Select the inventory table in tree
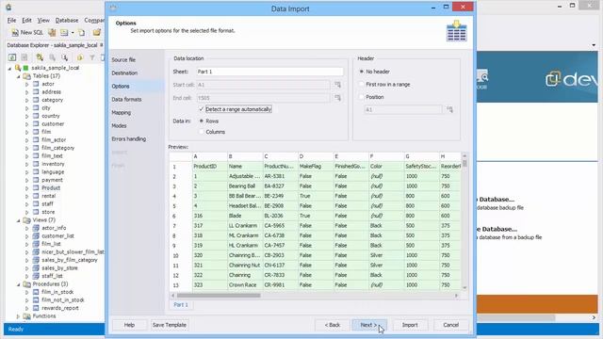 pos(53,164)
